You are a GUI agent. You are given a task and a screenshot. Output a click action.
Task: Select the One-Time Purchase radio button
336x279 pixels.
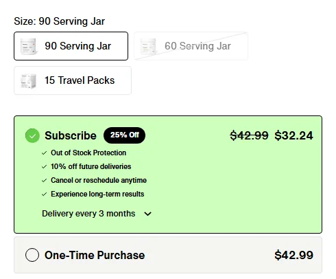[x=32, y=255]
